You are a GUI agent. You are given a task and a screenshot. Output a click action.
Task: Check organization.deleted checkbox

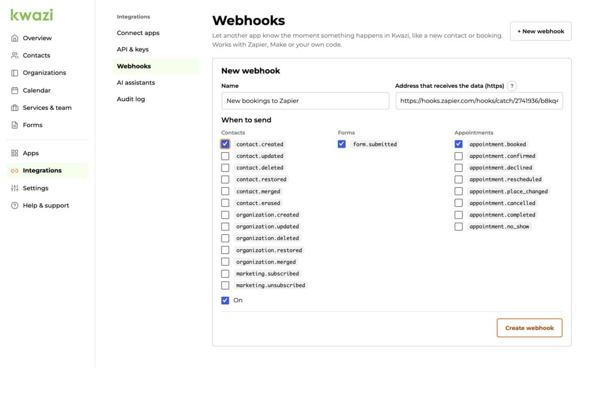[225, 238]
